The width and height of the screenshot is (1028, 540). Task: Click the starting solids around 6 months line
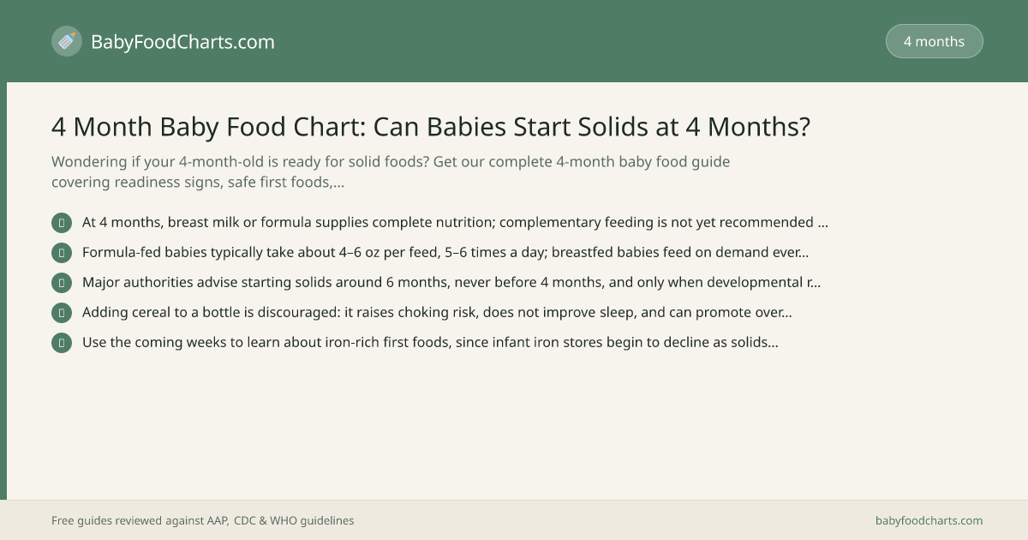tap(451, 283)
